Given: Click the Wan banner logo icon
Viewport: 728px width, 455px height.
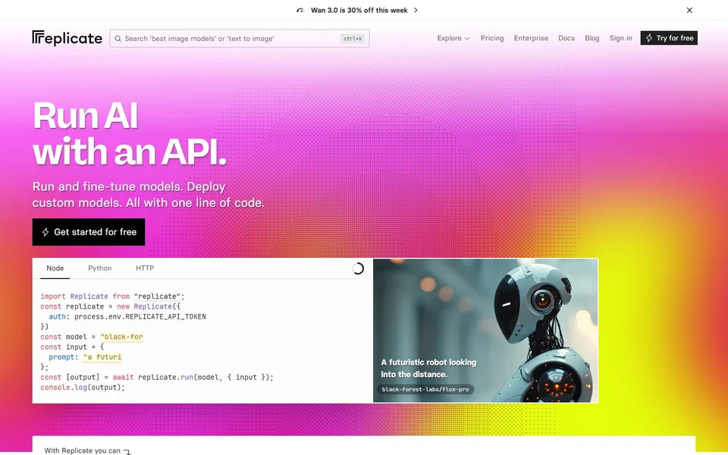Looking at the screenshot, I should (x=300, y=10).
